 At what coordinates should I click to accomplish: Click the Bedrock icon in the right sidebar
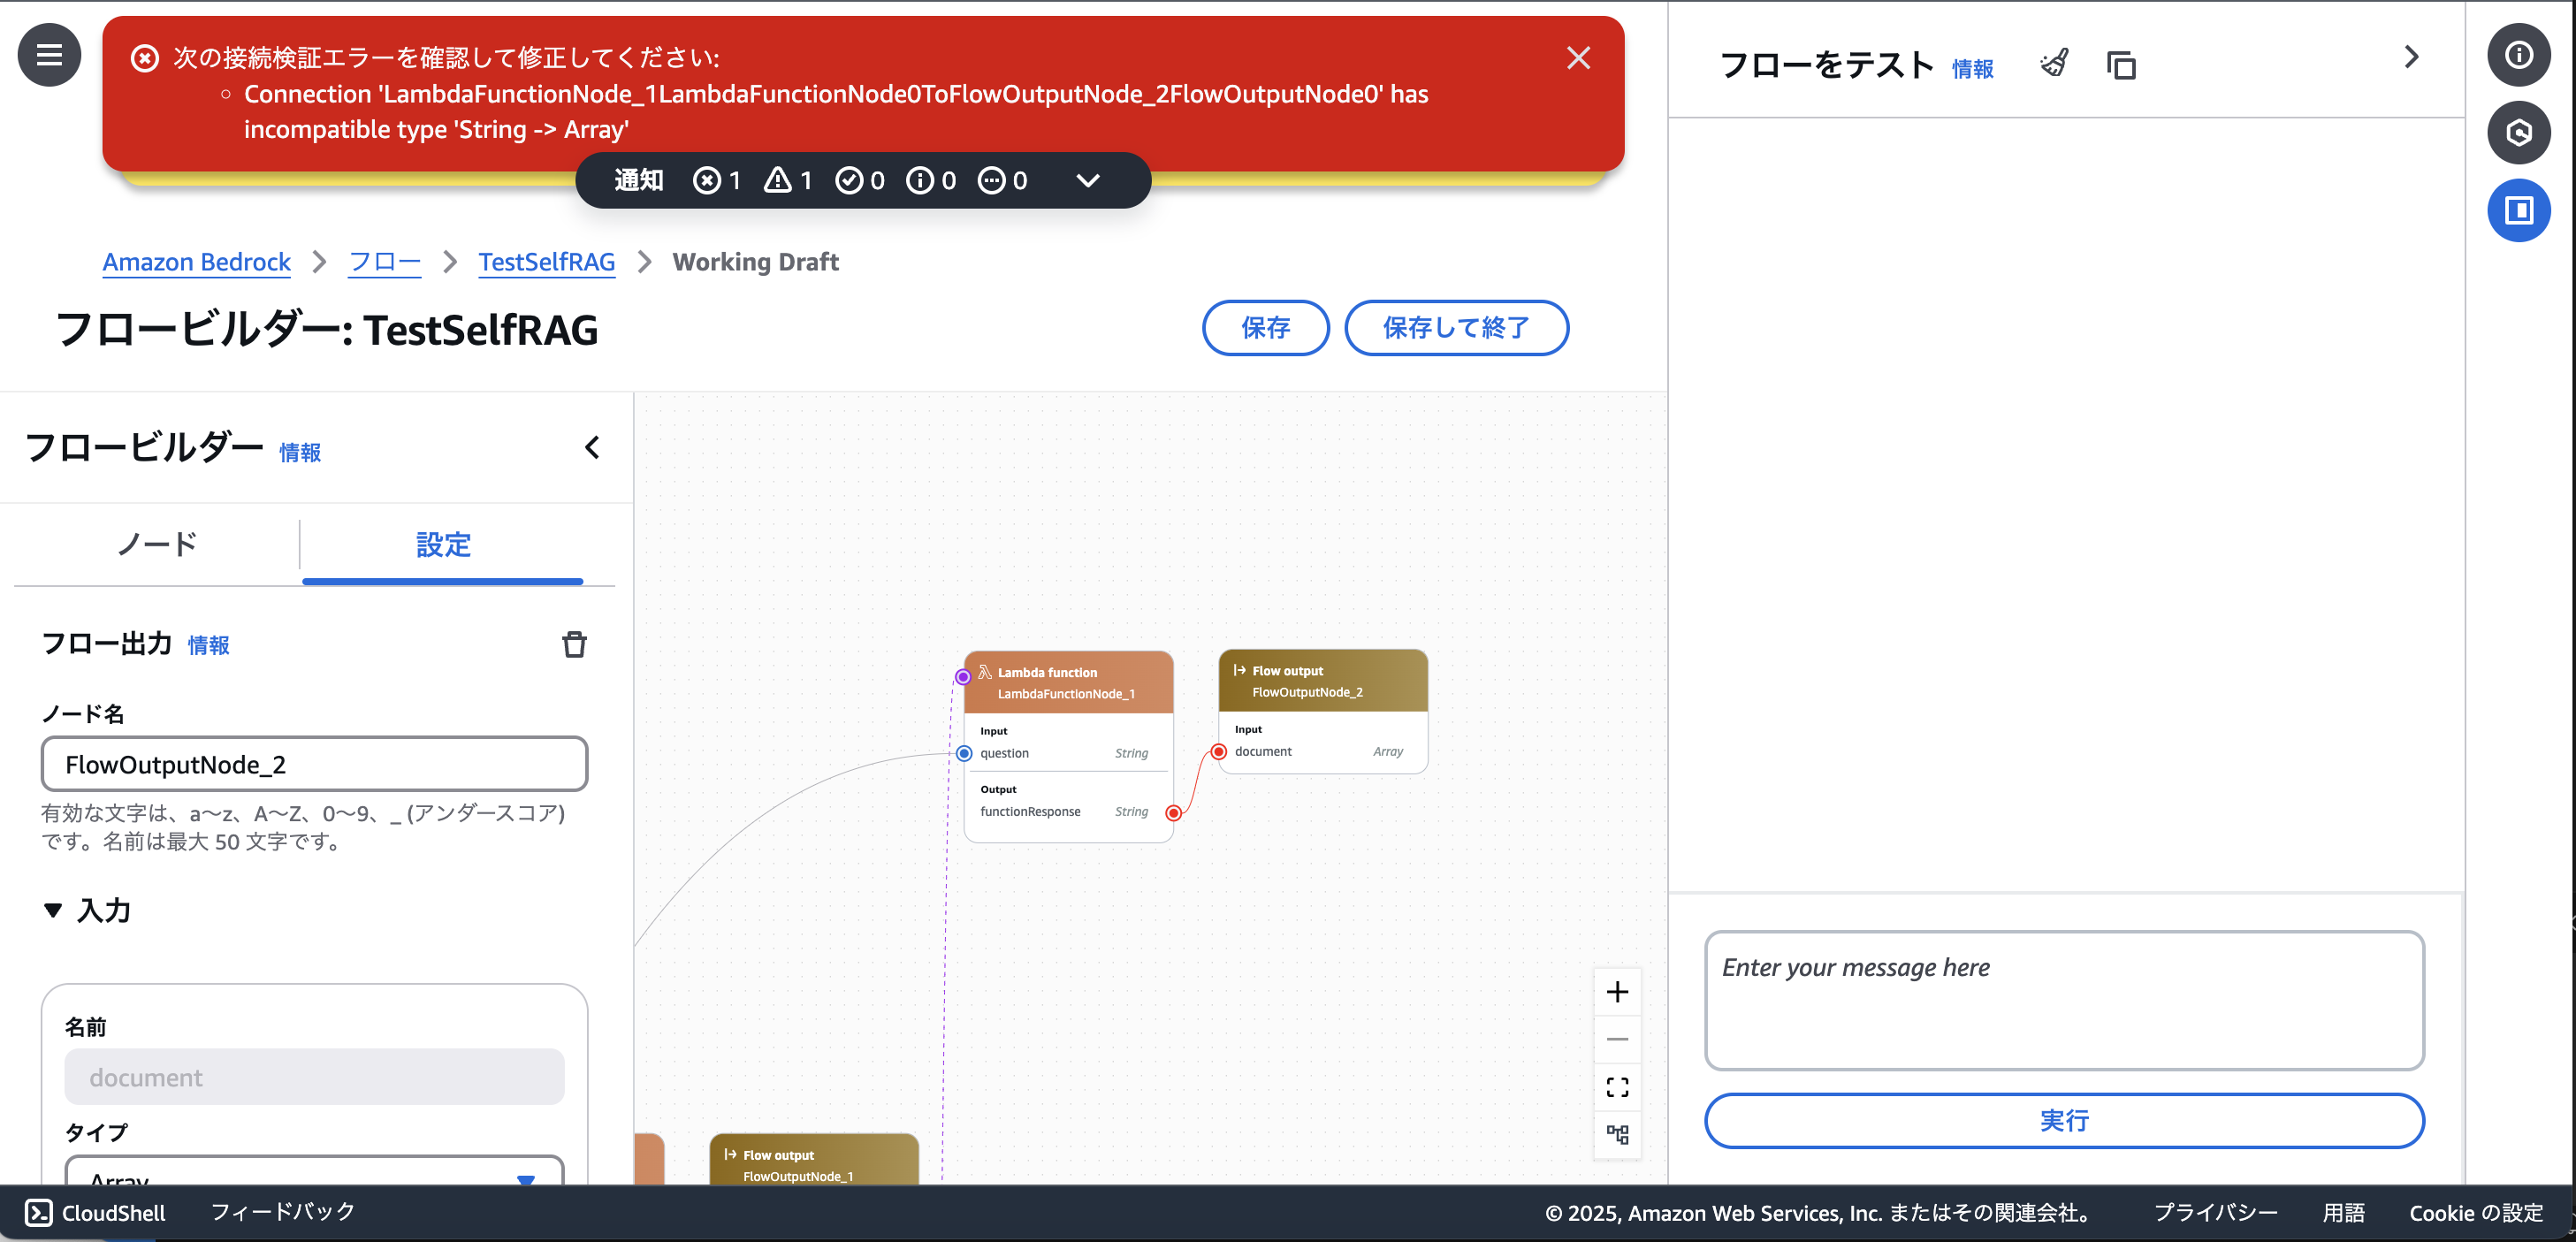[2520, 131]
